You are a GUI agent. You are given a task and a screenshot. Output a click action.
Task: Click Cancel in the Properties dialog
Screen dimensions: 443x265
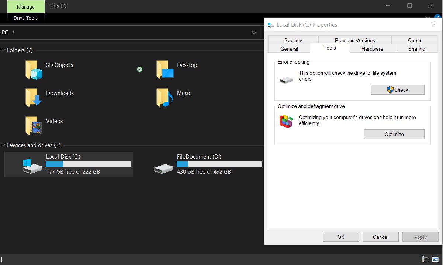click(x=381, y=237)
